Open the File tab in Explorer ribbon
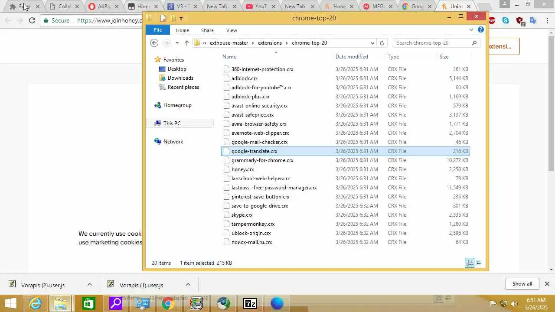The image size is (555, 312). (158, 30)
